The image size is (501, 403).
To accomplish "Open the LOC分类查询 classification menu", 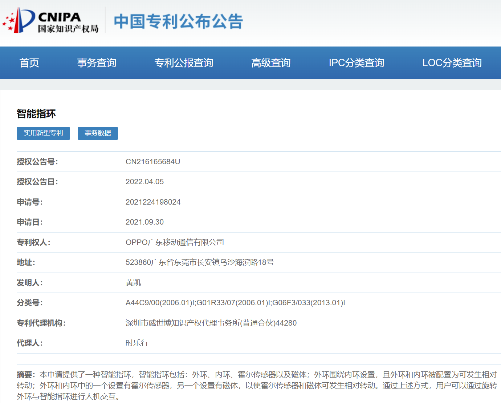I will [x=452, y=63].
